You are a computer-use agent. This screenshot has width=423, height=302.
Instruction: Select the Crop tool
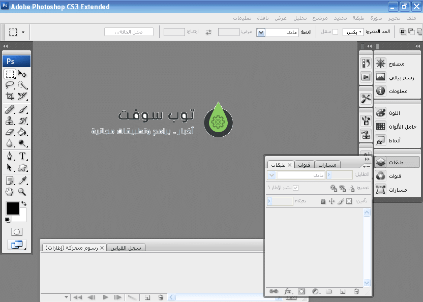[10, 96]
